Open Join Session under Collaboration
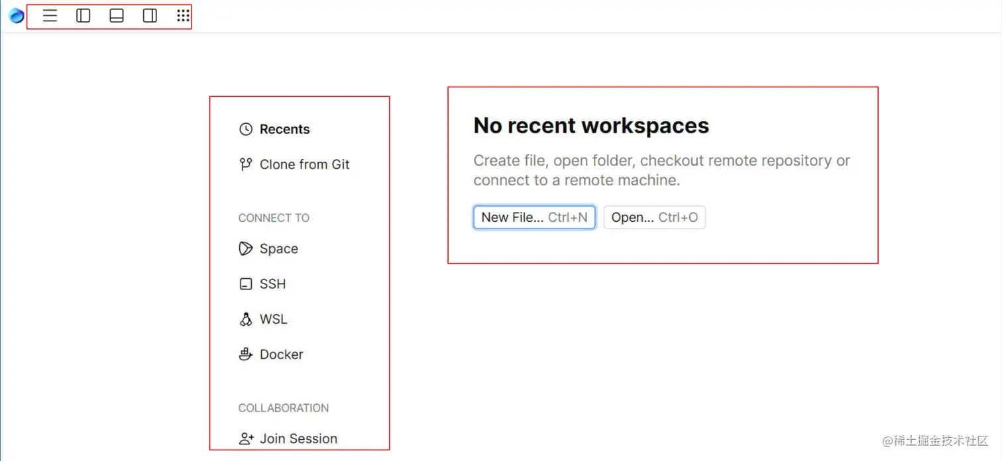1002x461 pixels. (298, 438)
